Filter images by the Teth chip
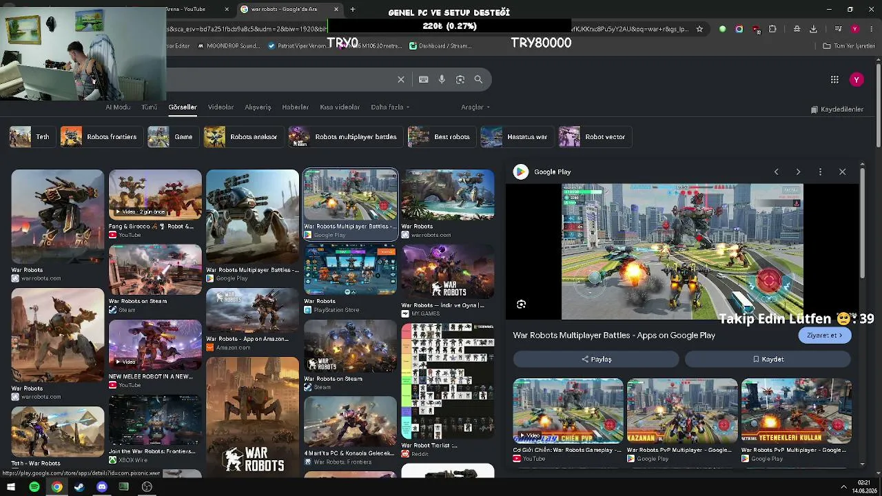Screen dimensions: 882x496 pyautogui.click(x=31, y=136)
